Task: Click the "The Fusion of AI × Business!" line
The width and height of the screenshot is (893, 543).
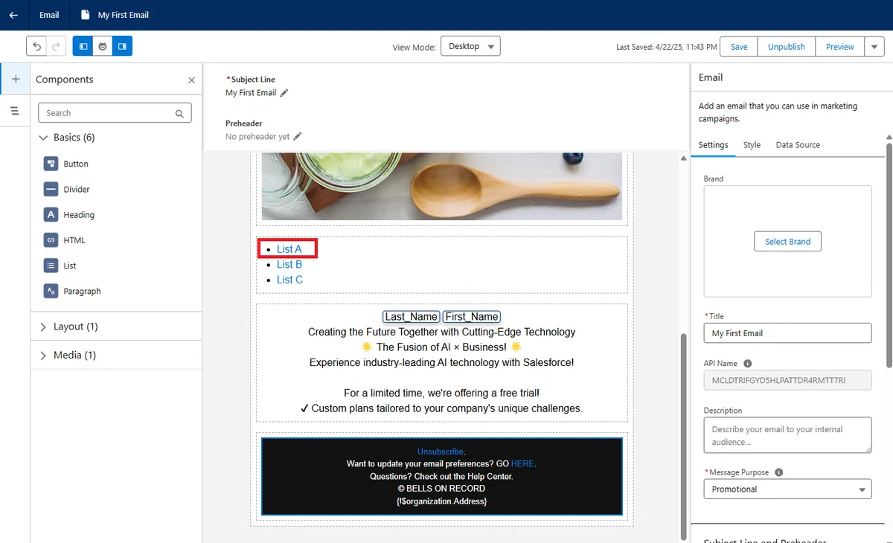Action: point(442,347)
